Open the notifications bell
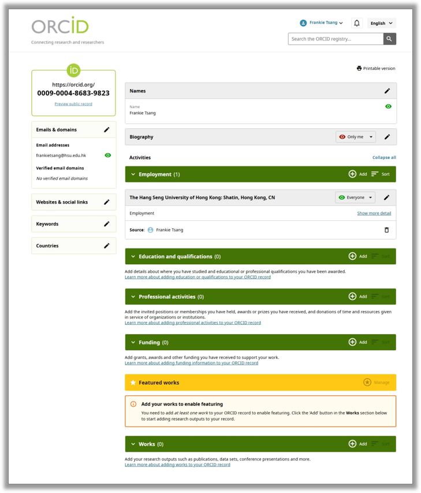Image resolution: width=421 pixels, height=493 pixels. tap(356, 23)
